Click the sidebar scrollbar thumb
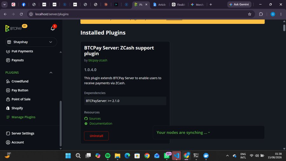Screen dimensions: 286x161 [x=61, y=123]
